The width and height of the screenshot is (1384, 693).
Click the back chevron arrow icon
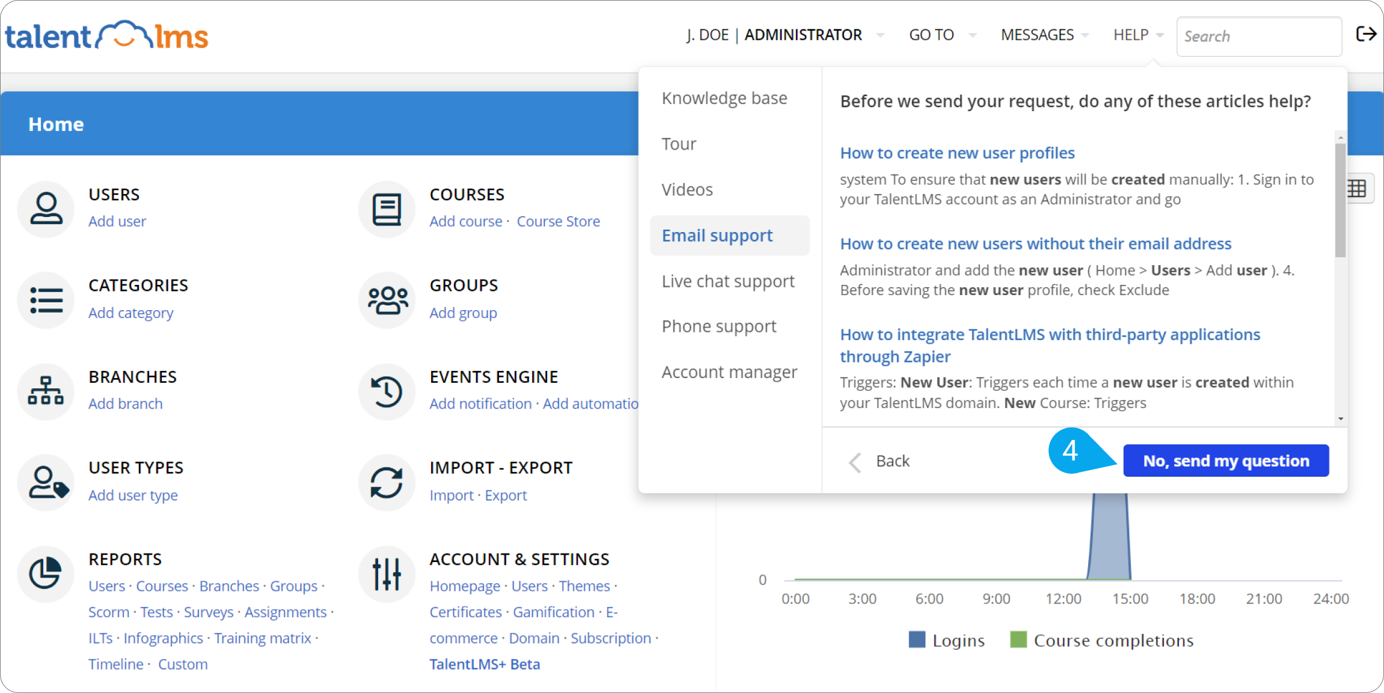pos(856,462)
